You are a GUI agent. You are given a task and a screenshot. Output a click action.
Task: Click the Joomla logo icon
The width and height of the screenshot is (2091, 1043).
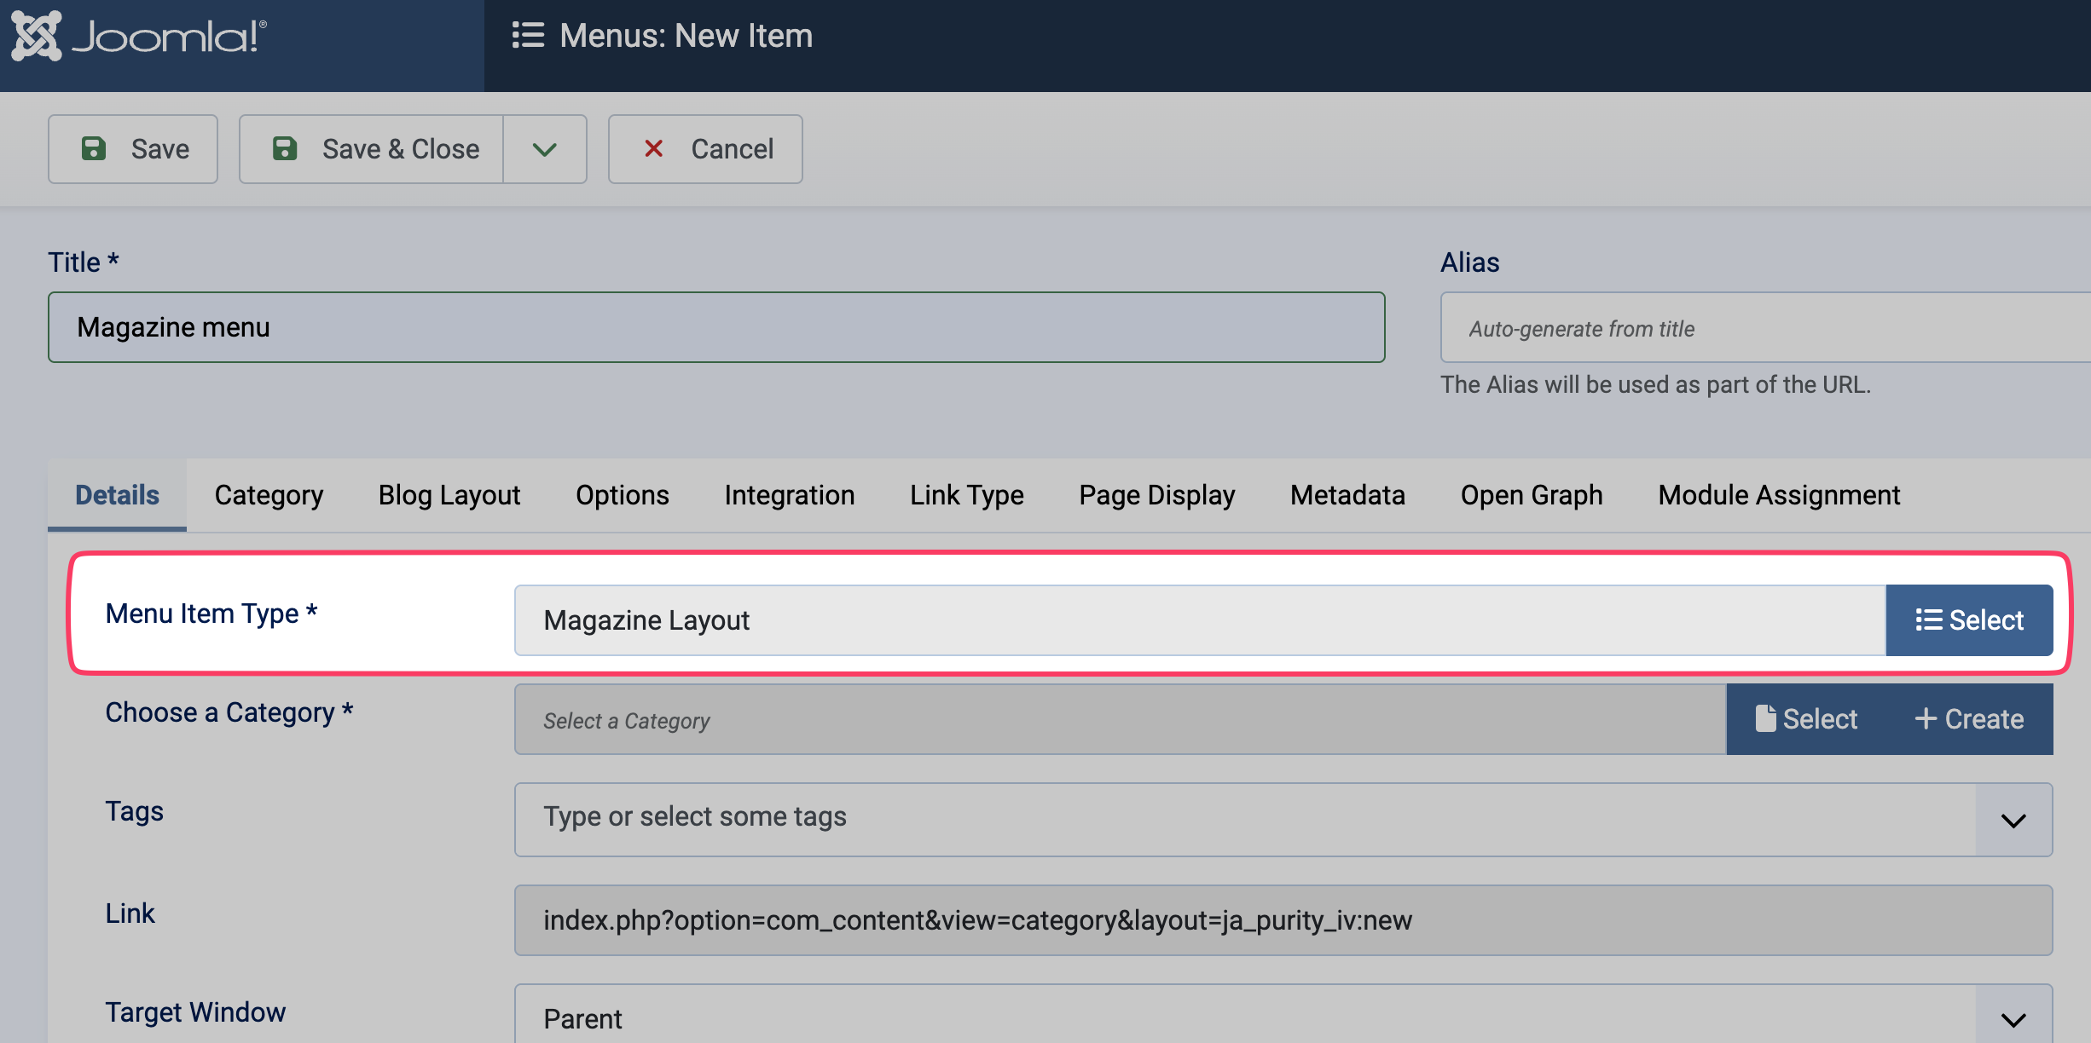[36, 36]
